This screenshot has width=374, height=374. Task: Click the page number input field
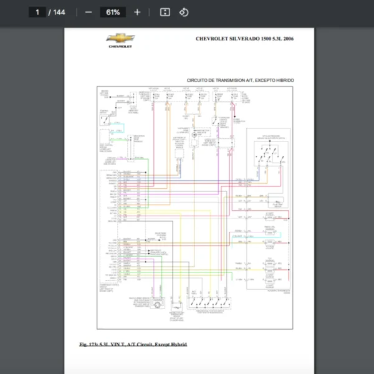[37, 12]
